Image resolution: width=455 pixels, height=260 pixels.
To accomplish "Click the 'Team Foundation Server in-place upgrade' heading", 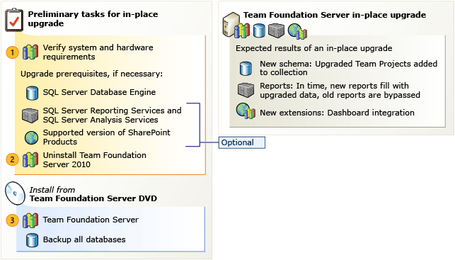I will 335,15.
